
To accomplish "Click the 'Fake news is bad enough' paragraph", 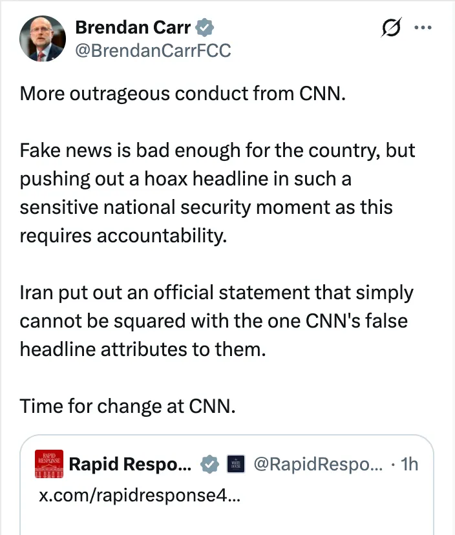I will click(x=217, y=178).
